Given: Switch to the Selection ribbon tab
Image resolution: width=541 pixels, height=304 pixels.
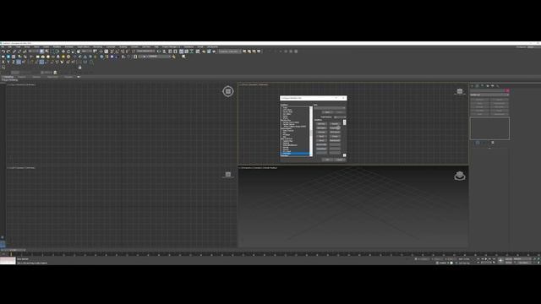Looking at the screenshot, I should pyautogui.click(x=36, y=77).
